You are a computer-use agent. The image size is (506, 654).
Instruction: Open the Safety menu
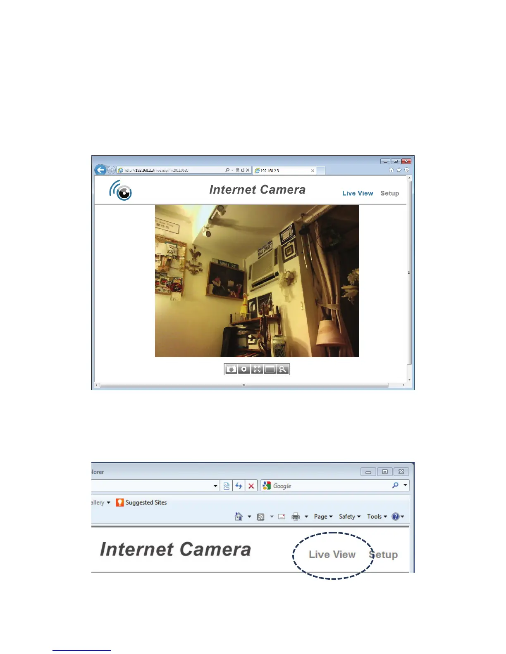(350, 517)
